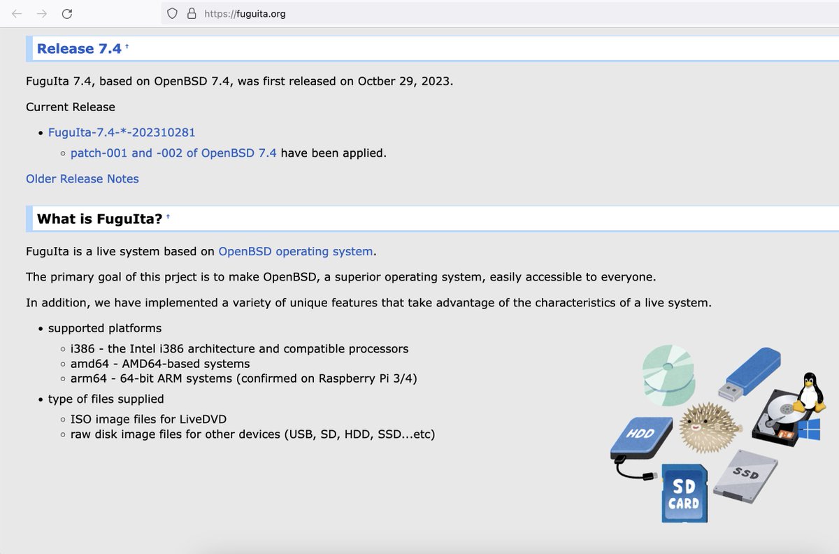Select the 'raw disk image files' line
This screenshot has height=554, width=839.
tap(253, 434)
